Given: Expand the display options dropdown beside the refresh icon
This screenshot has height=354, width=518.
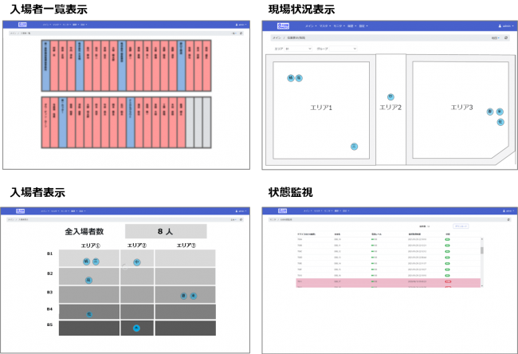Looking at the screenshot, I should click(496, 37).
